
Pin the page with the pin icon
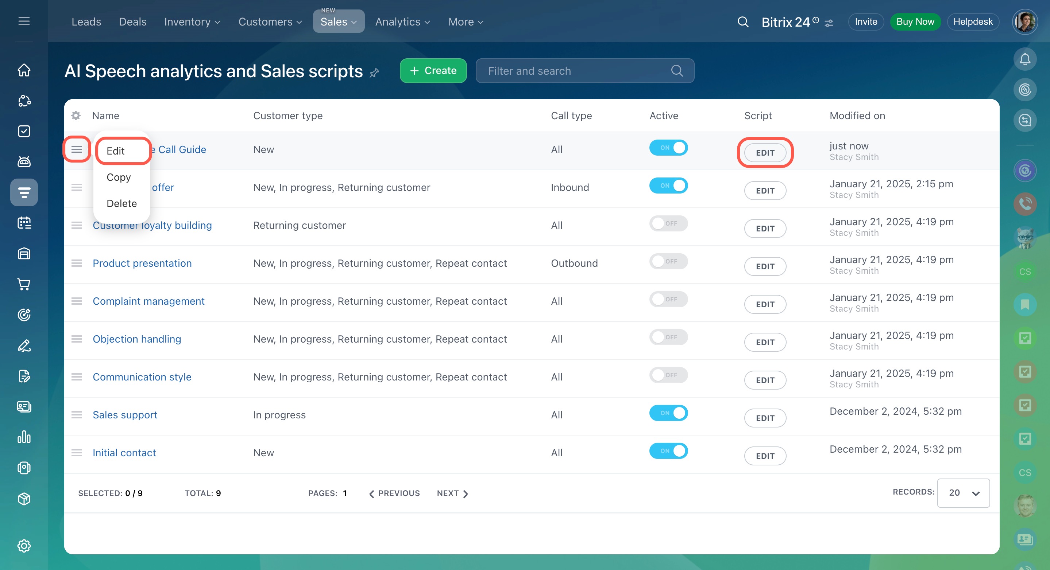pyautogui.click(x=374, y=73)
